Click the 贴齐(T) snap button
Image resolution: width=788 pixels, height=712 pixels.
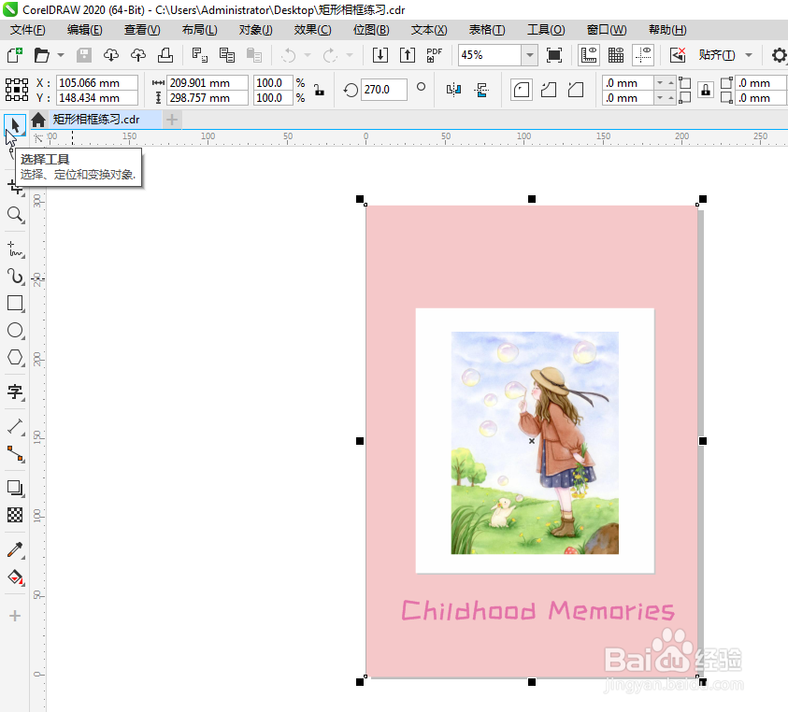(717, 55)
